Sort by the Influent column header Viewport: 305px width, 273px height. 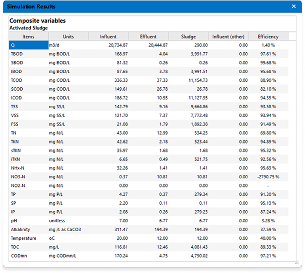108,37
